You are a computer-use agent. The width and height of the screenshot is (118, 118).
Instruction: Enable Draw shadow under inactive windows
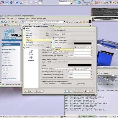pos(43,62)
